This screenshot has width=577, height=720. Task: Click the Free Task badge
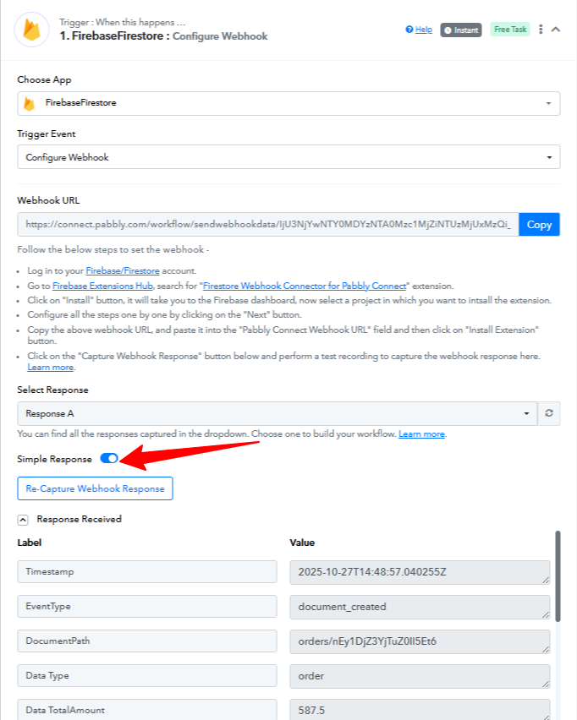click(510, 30)
